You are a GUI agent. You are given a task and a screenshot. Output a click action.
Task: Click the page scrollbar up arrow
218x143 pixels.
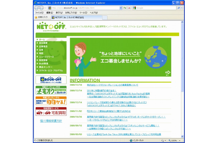click(x=182, y=22)
